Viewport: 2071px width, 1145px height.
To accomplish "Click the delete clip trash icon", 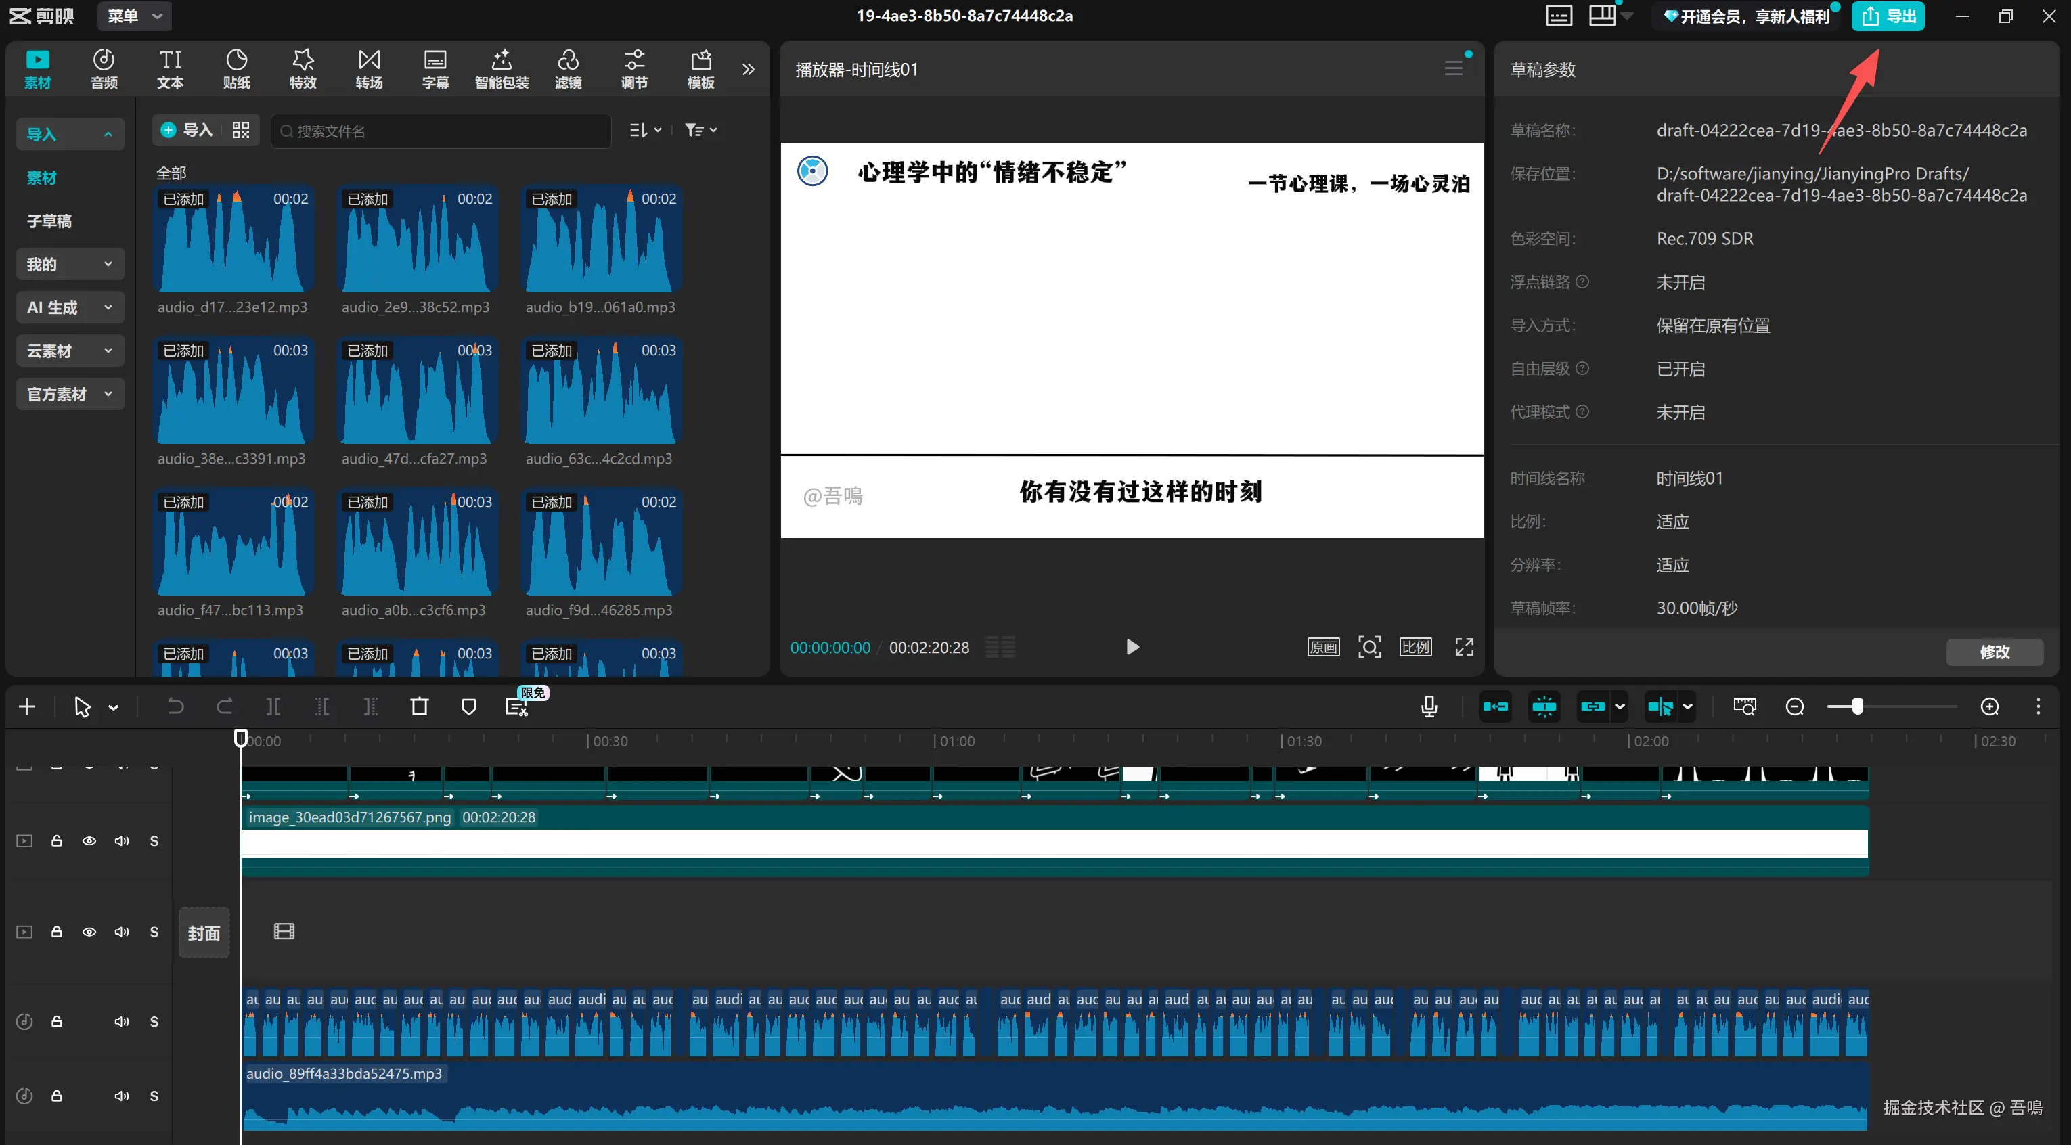I will pyautogui.click(x=419, y=706).
